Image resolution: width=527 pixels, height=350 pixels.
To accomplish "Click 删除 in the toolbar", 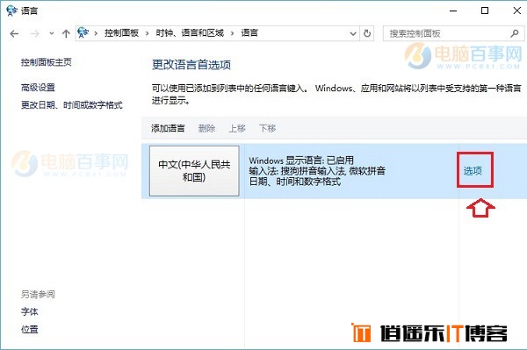I will pos(206,128).
